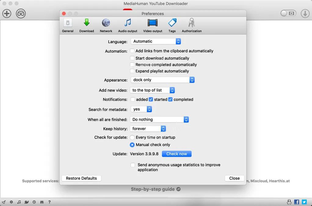Viewport: 312px width, 206px height.
Task: Open the Language dropdown set to Automatic
Action: [x=156, y=42]
